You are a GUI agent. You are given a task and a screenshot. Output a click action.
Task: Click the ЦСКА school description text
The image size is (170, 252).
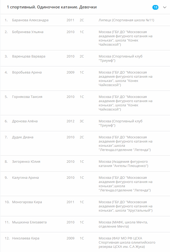click(x=127, y=243)
